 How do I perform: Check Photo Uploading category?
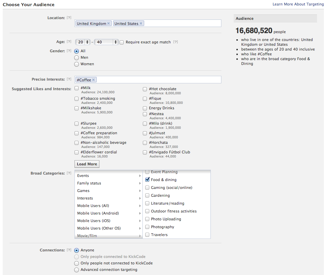point(147,219)
